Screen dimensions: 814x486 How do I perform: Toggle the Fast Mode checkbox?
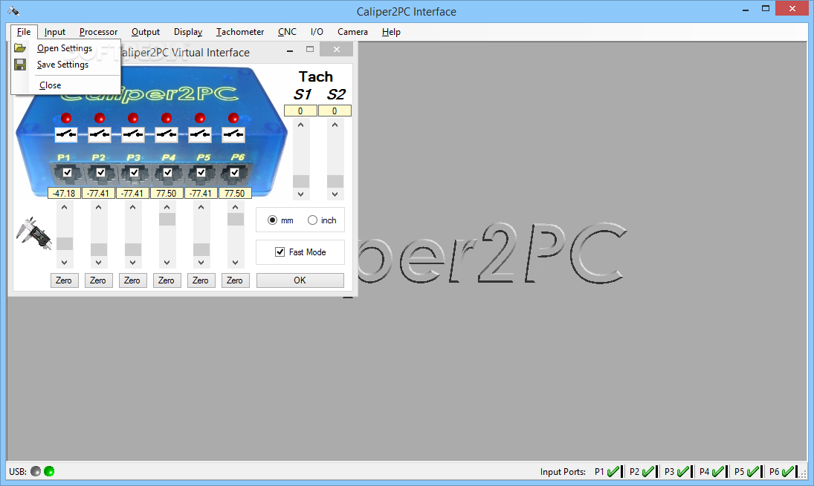point(280,252)
